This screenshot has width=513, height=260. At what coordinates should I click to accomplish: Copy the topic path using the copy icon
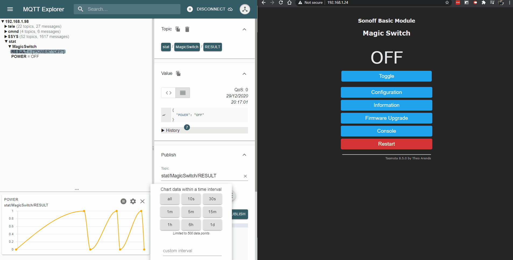(x=177, y=29)
